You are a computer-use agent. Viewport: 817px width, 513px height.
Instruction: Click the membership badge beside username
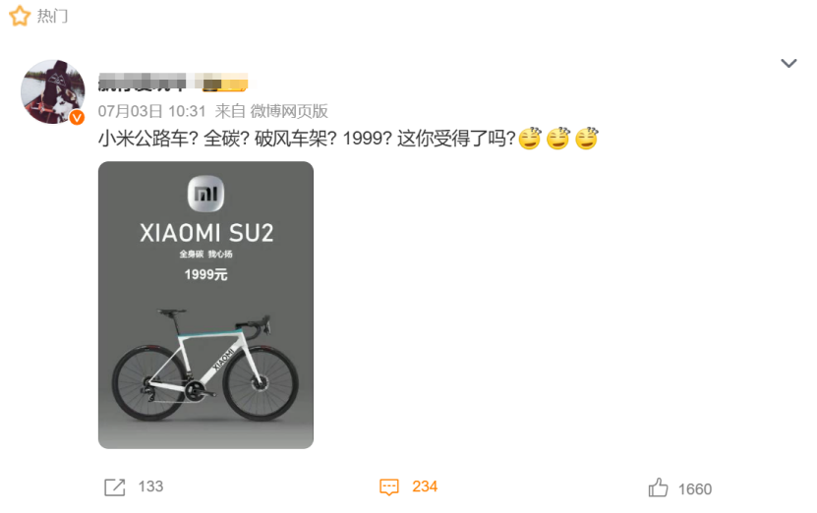pyautogui.click(x=225, y=82)
